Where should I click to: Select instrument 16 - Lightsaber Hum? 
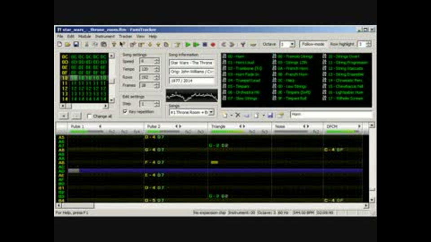(x=343, y=92)
